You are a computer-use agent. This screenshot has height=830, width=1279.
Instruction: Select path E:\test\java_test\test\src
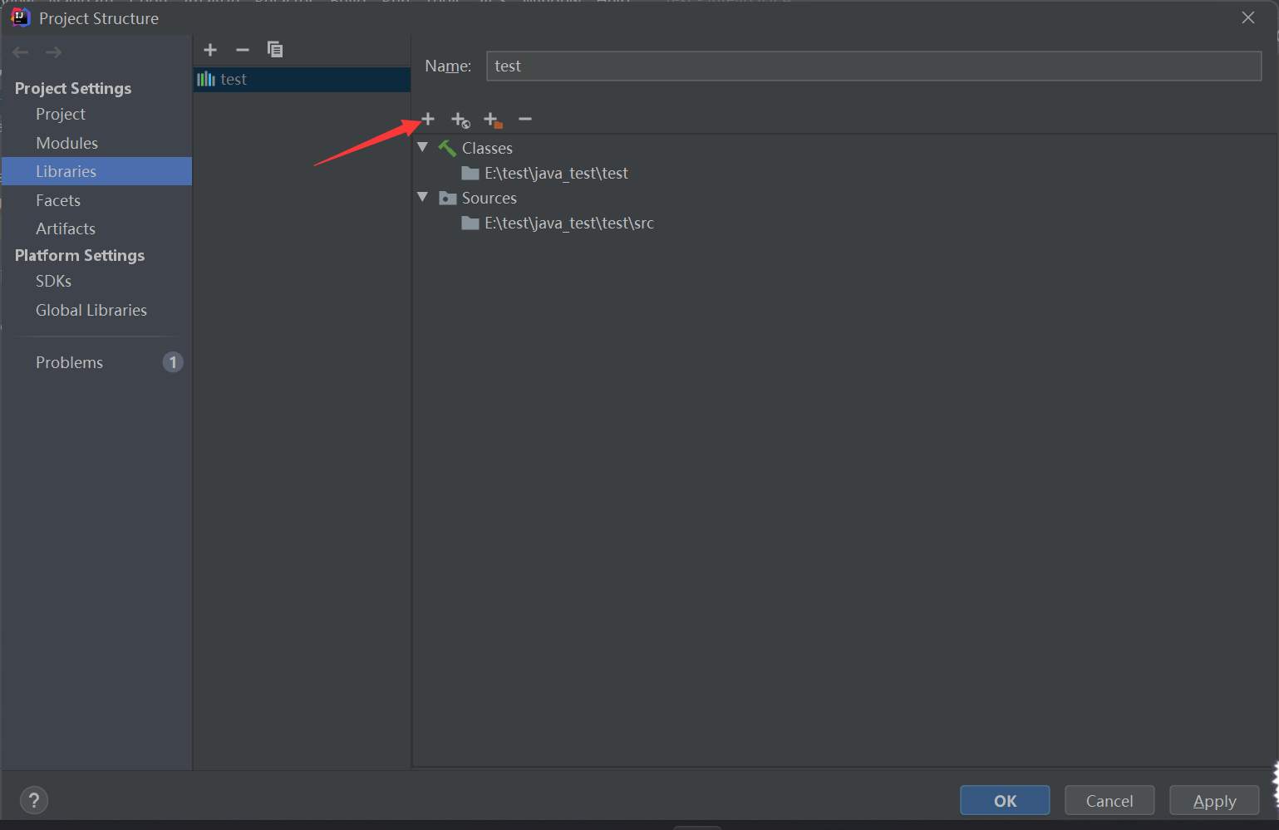click(x=569, y=223)
